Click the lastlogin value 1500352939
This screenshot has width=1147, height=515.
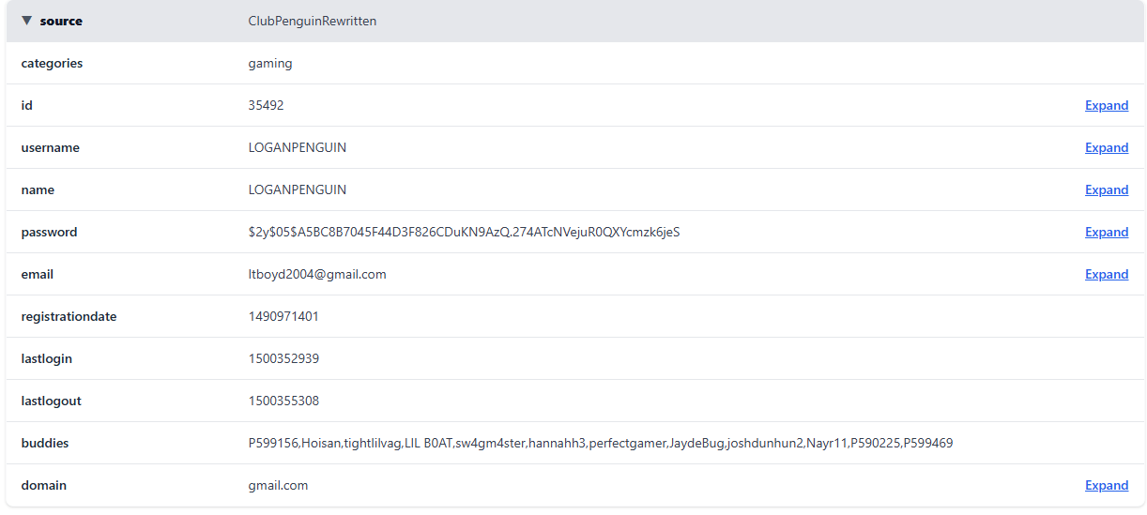click(x=283, y=359)
